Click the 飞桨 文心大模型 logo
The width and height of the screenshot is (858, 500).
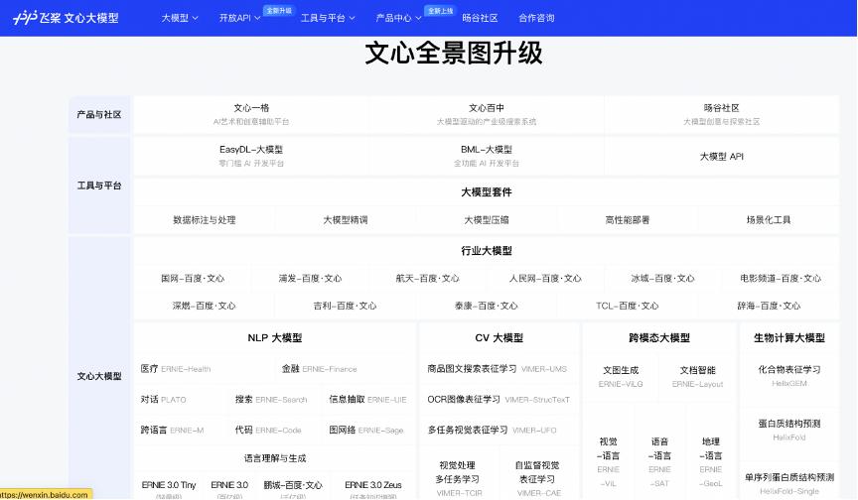point(66,18)
